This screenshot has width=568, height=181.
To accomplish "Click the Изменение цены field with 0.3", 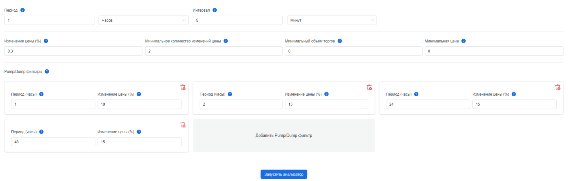I will pyautogui.click(x=74, y=51).
